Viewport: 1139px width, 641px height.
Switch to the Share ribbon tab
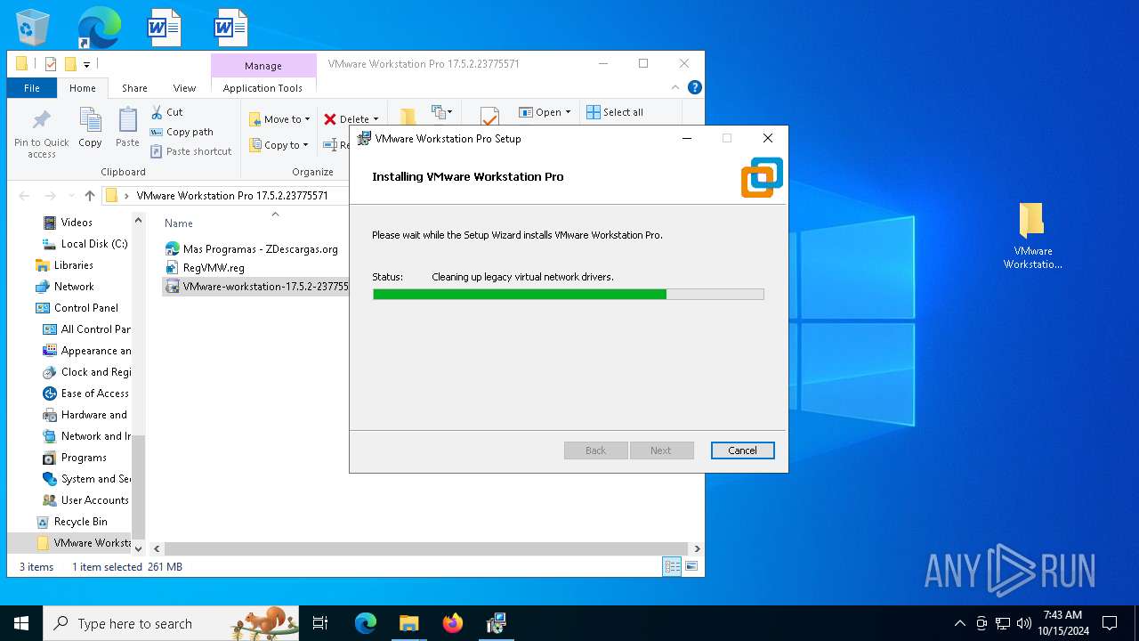pyautogui.click(x=134, y=88)
